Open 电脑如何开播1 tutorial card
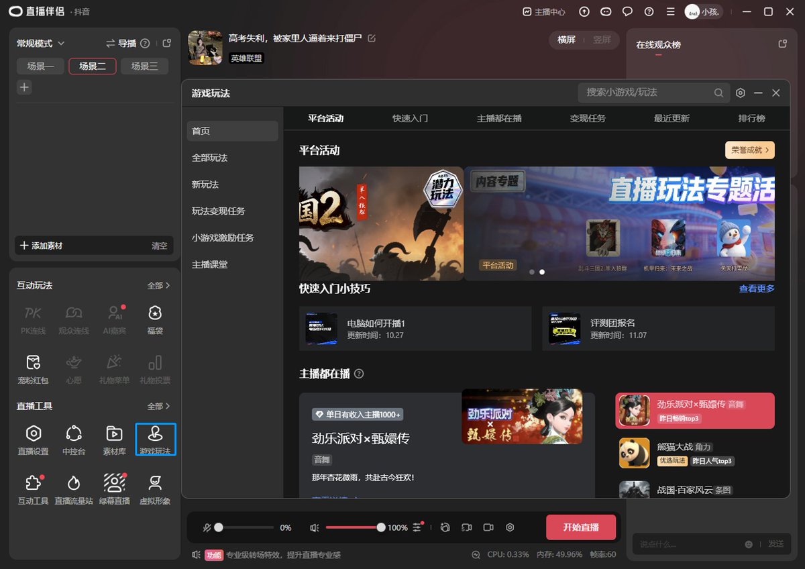The height and width of the screenshot is (569, 805). (415, 328)
